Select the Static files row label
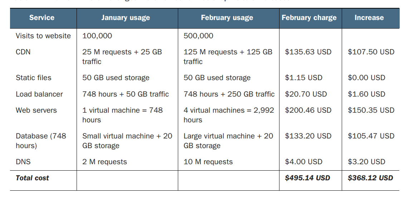The image size is (409, 200). pos(34,78)
